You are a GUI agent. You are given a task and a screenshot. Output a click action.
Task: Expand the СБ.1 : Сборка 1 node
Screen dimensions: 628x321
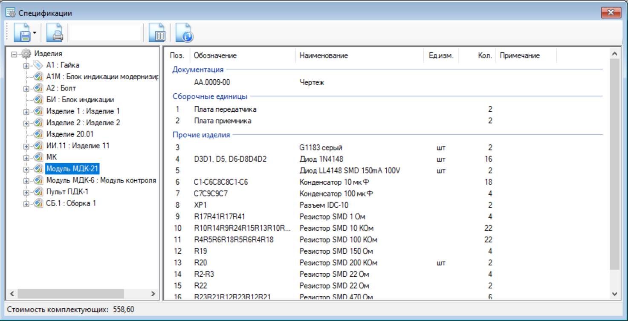[26, 204]
